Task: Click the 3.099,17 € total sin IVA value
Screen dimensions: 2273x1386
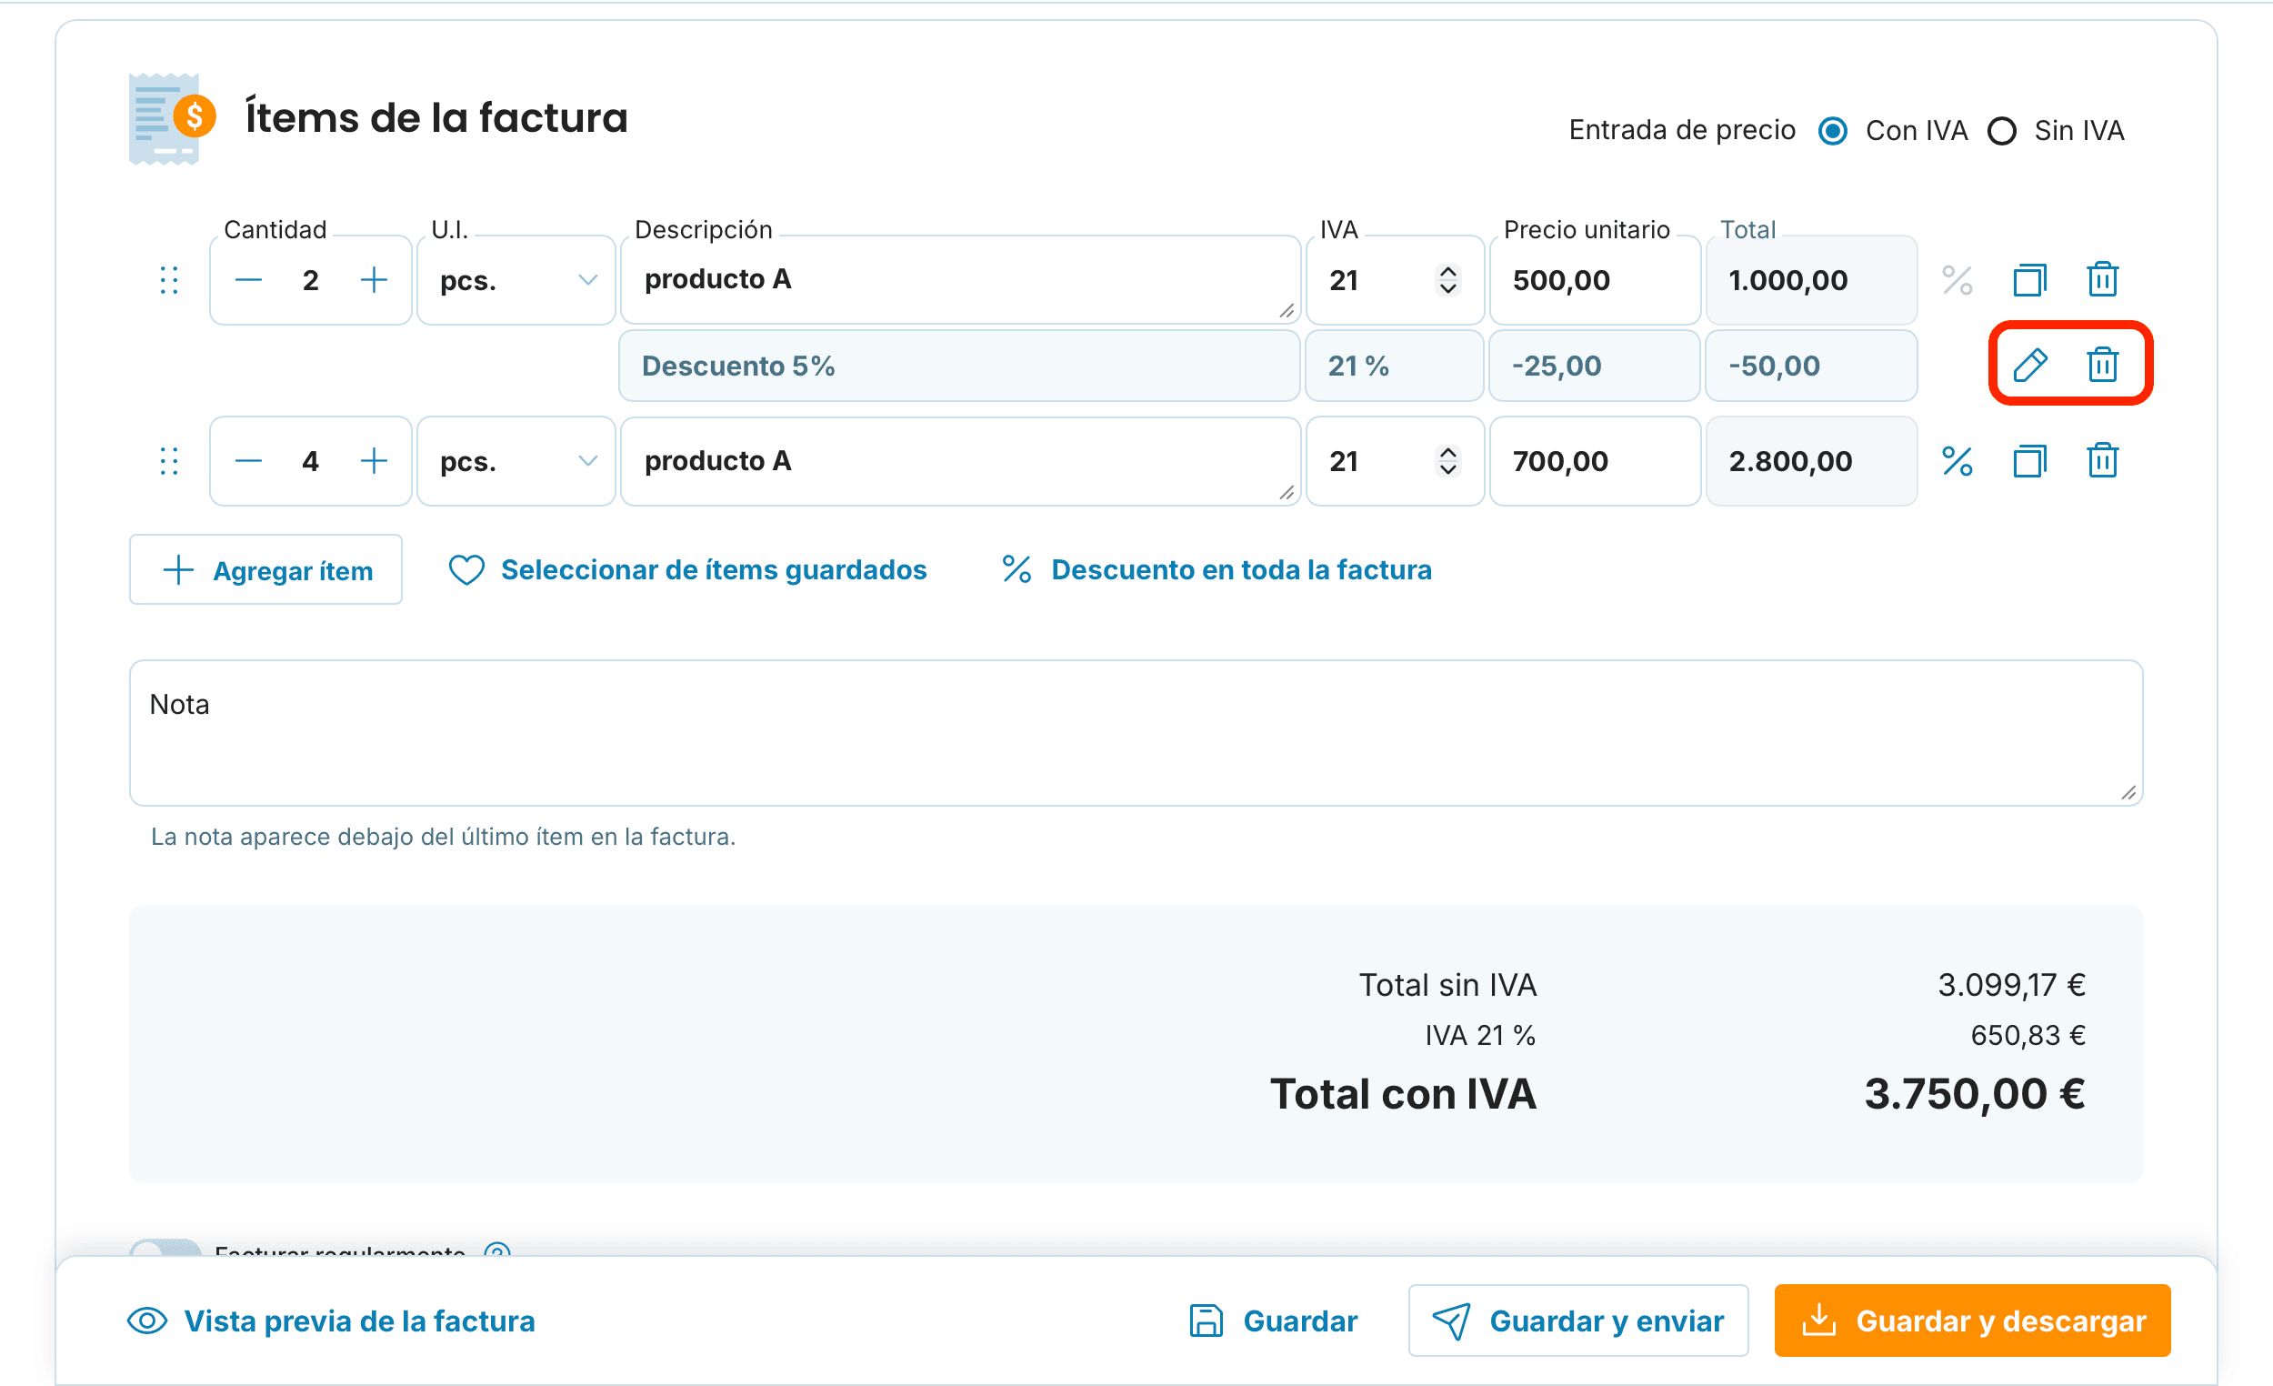Action: click(x=2011, y=985)
